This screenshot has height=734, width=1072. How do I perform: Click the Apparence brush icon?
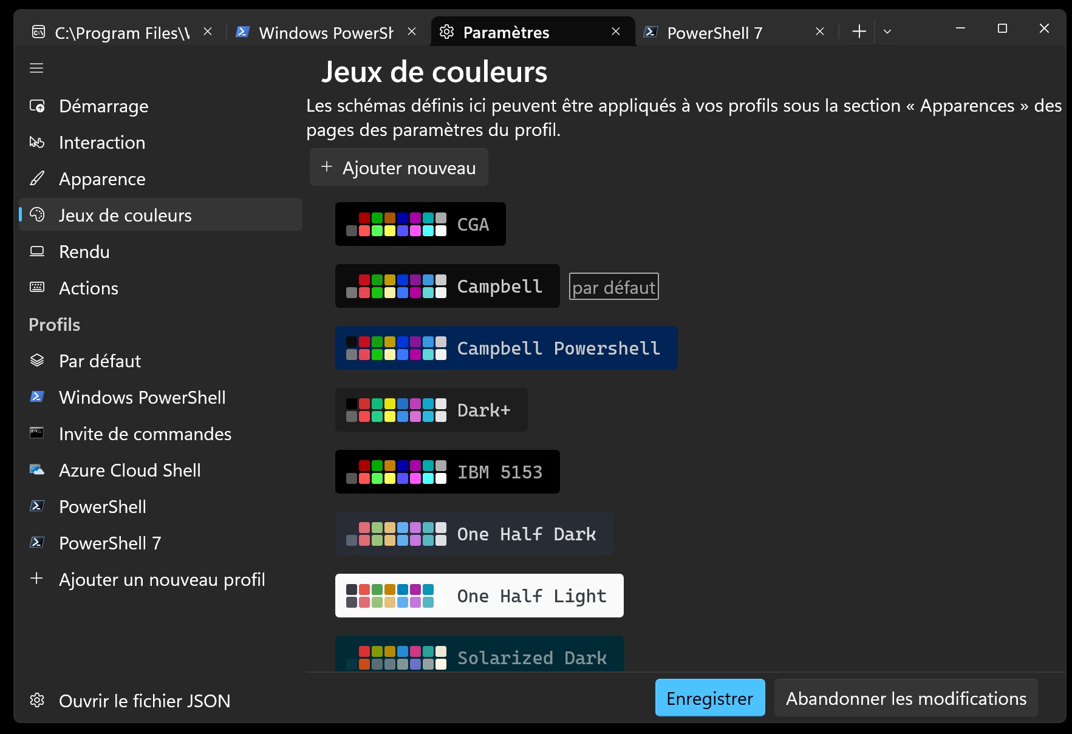pos(37,178)
